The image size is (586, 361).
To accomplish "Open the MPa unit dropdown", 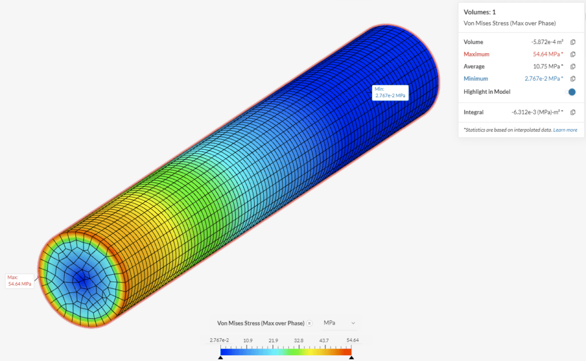I will [x=339, y=323].
